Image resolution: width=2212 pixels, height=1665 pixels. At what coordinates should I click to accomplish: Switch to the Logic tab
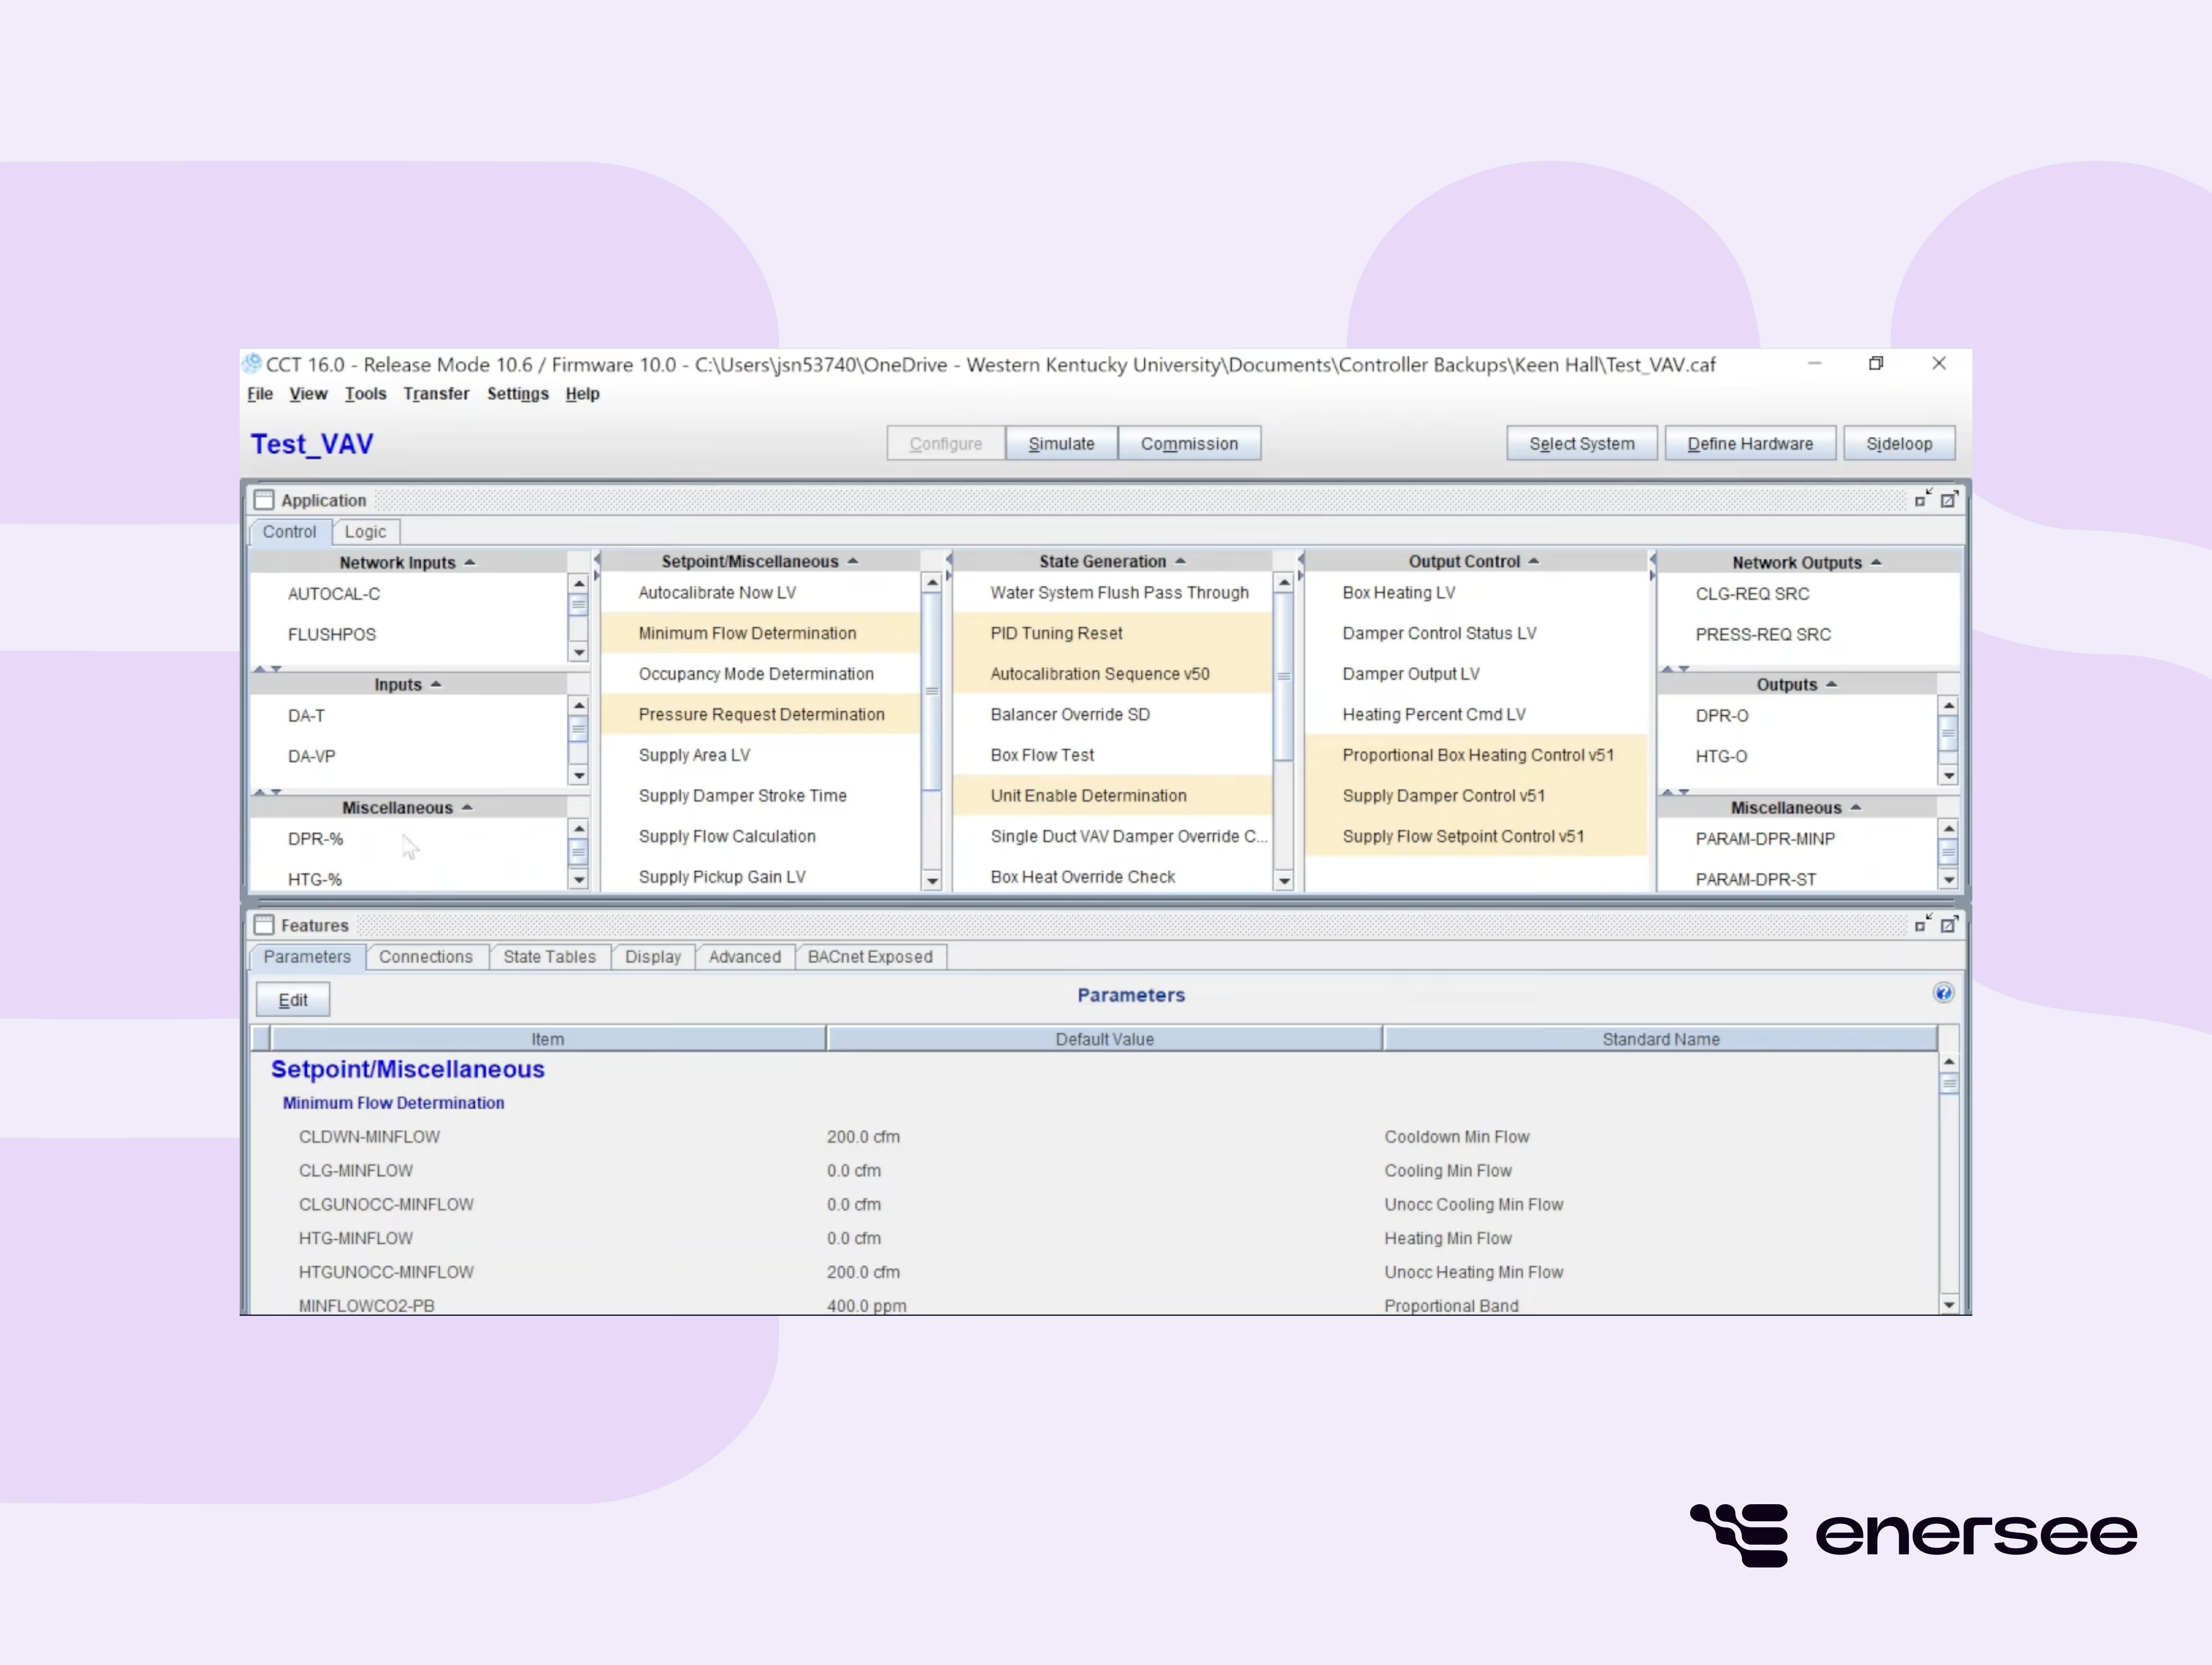365,532
